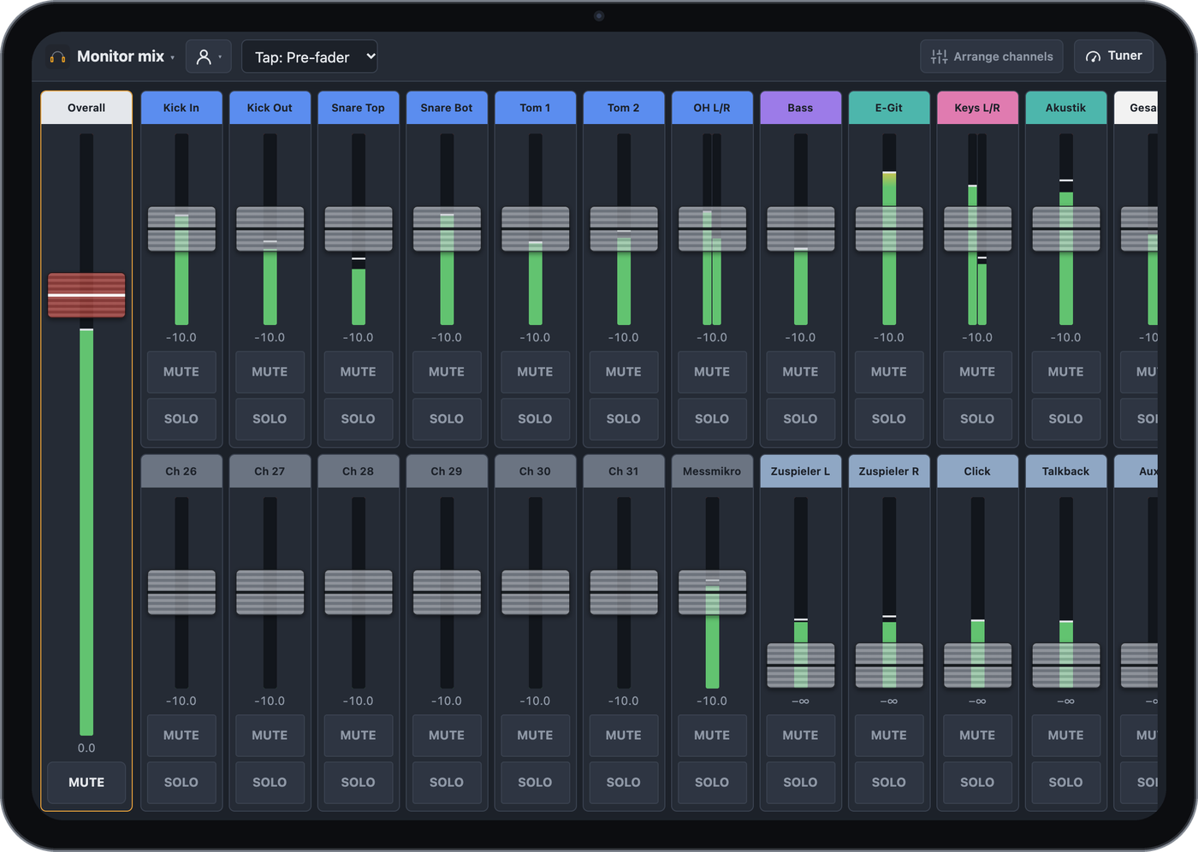Screen dimensions: 1198x852
Task: Mute the Talkback channel
Action: coord(1065,736)
